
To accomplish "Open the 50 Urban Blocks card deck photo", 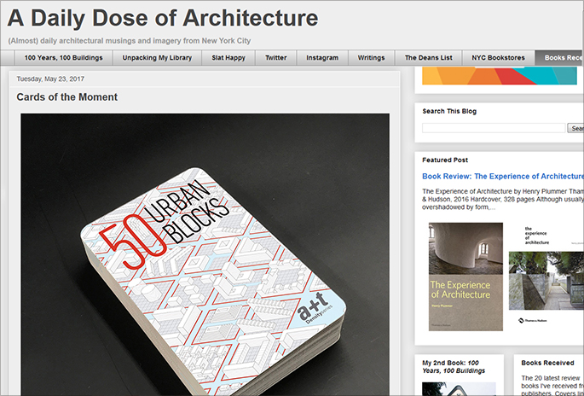I will coord(205,254).
